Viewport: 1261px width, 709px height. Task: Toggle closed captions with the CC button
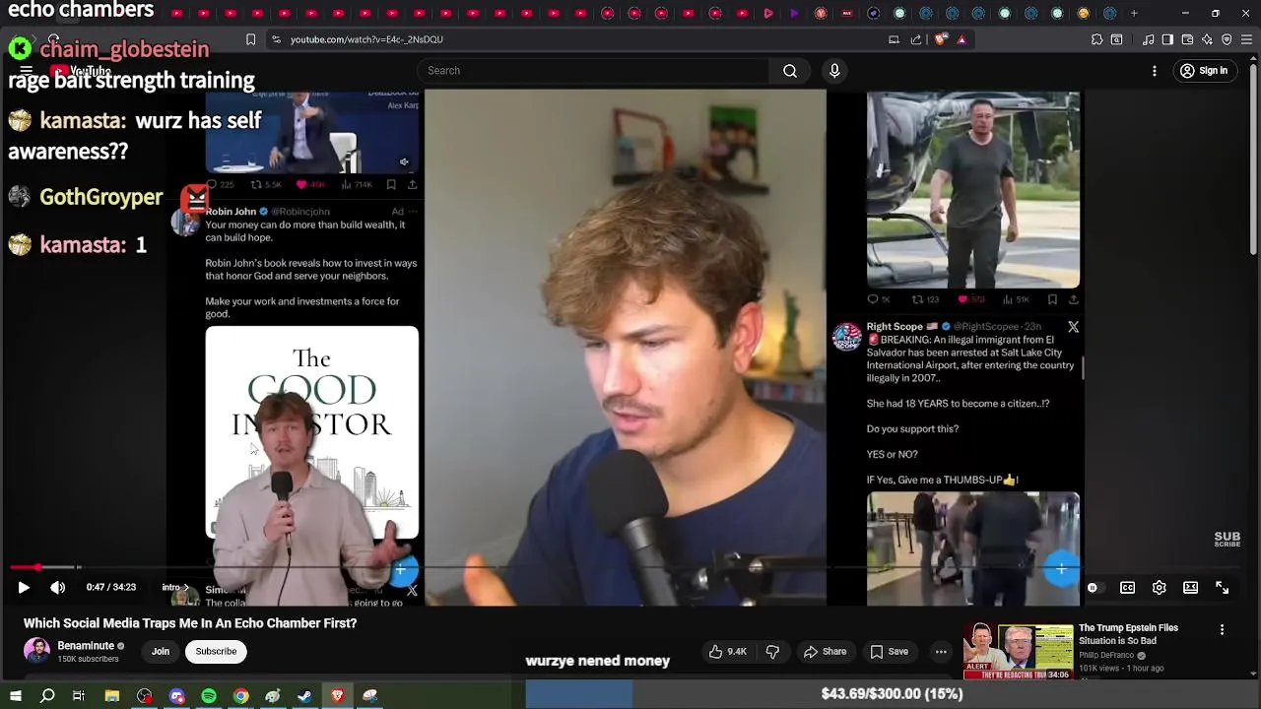1127,588
